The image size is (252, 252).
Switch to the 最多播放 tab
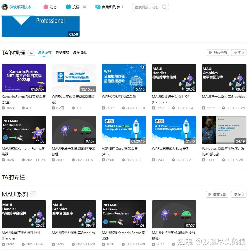pos(62,52)
